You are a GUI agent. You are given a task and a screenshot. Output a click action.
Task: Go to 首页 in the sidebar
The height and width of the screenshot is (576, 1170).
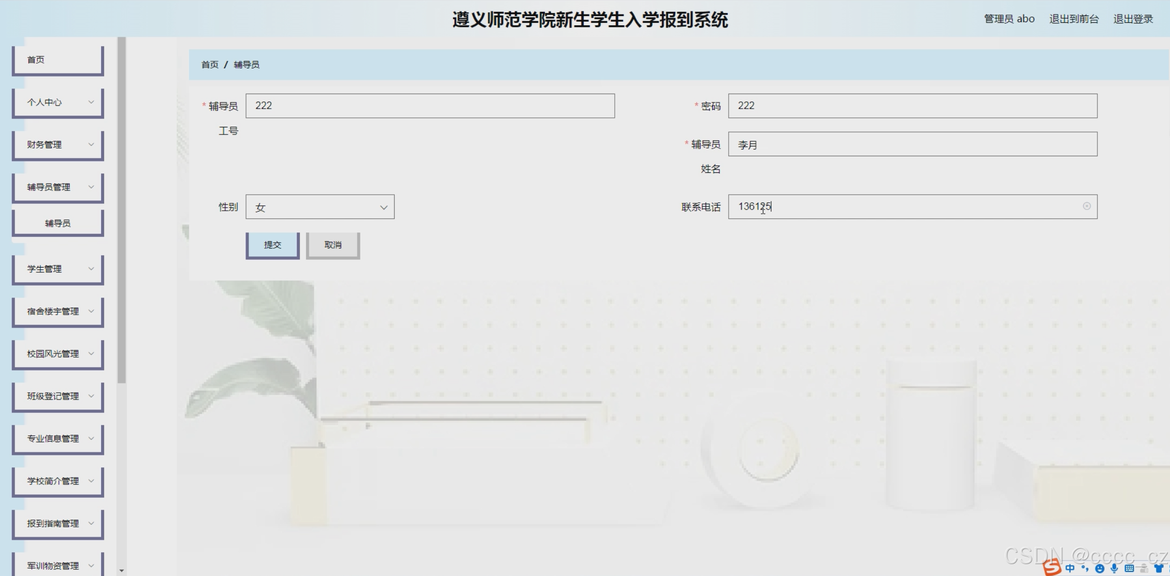click(57, 60)
